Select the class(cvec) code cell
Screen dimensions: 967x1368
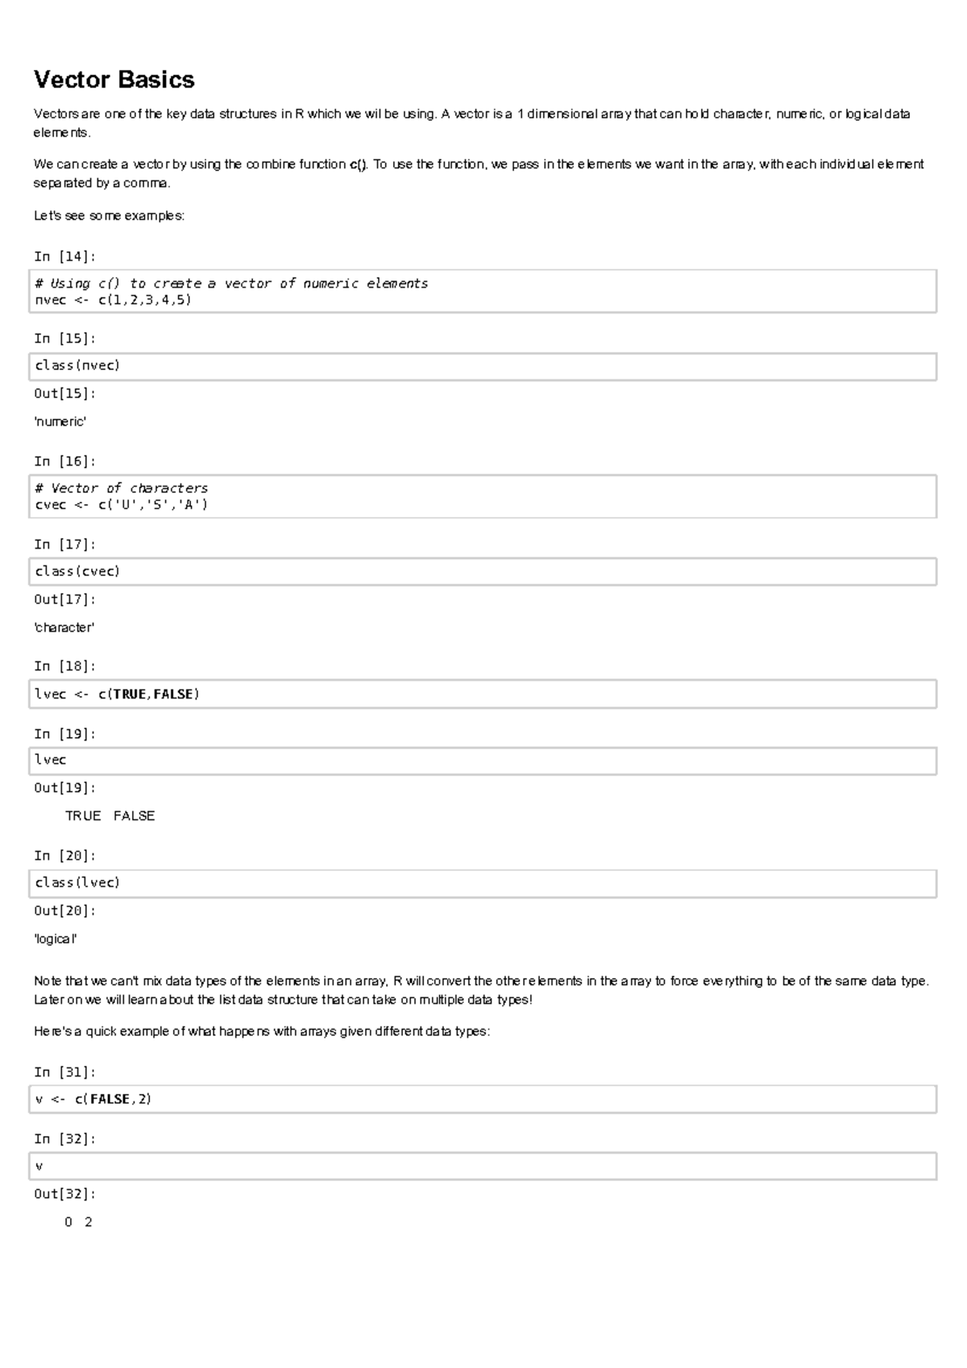482,571
